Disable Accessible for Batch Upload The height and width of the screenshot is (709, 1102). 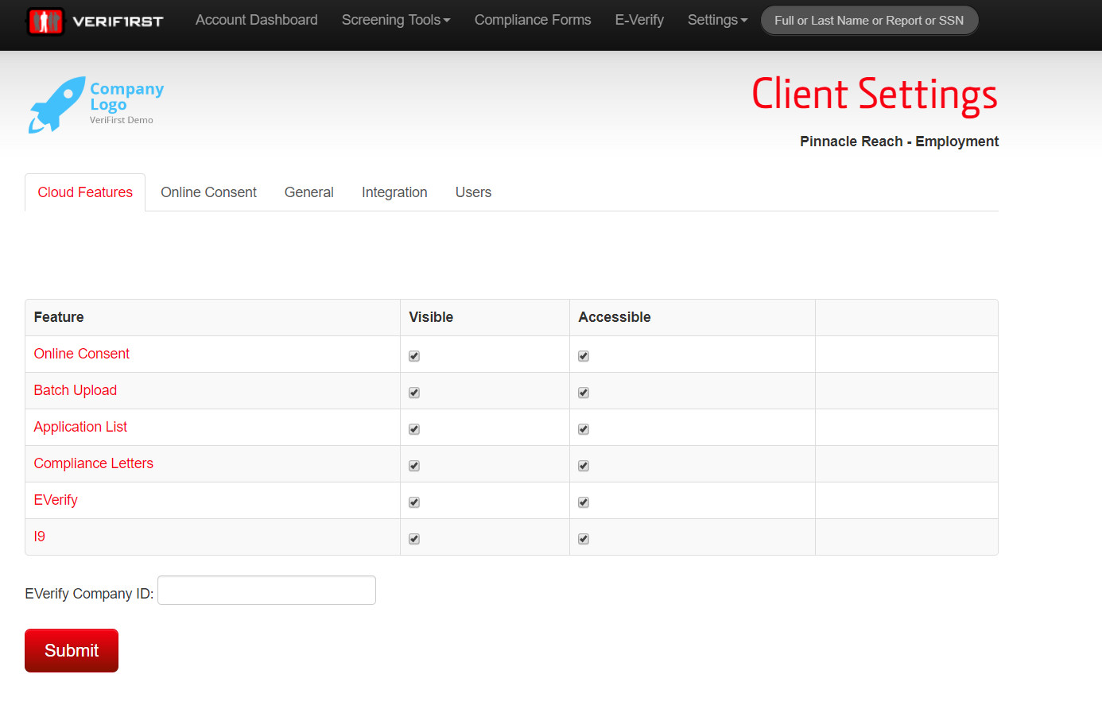pos(583,392)
